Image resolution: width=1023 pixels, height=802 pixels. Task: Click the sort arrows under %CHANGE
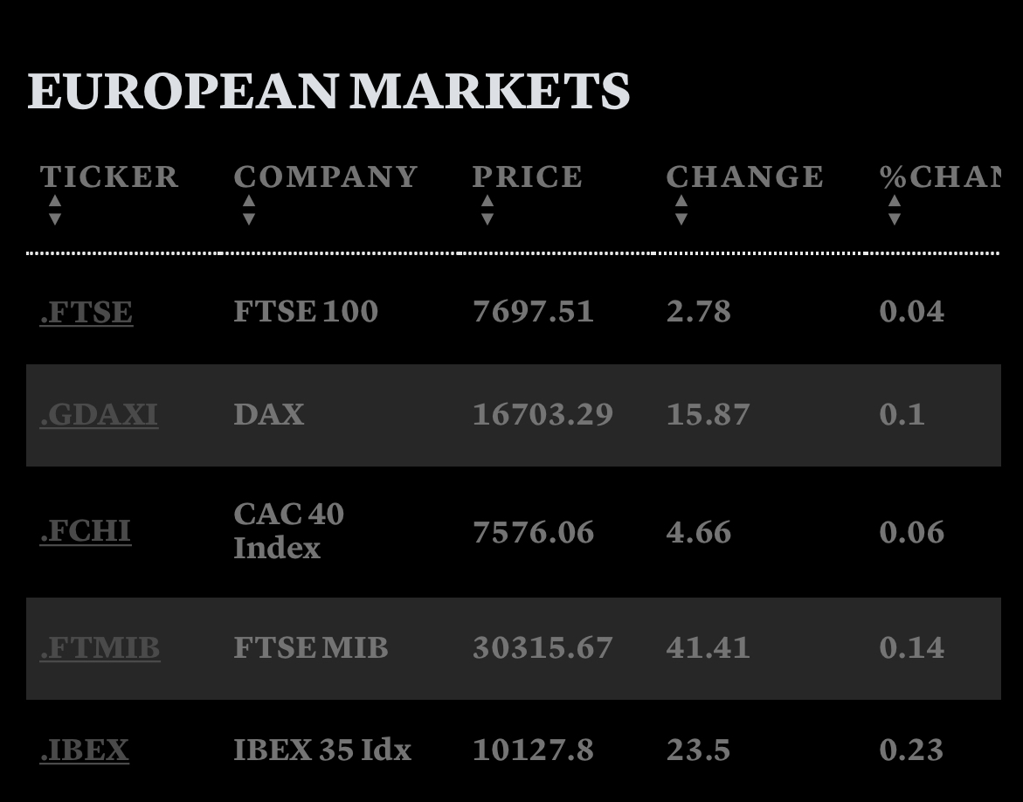point(894,210)
